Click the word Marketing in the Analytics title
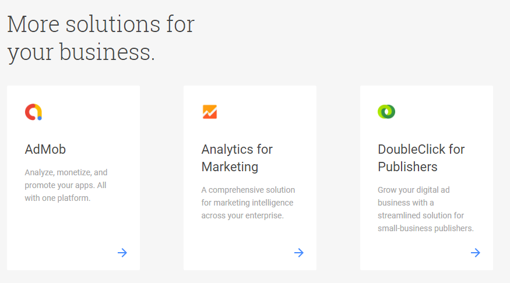Image resolution: width=510 pixels, height=283 pixels. 230,167
